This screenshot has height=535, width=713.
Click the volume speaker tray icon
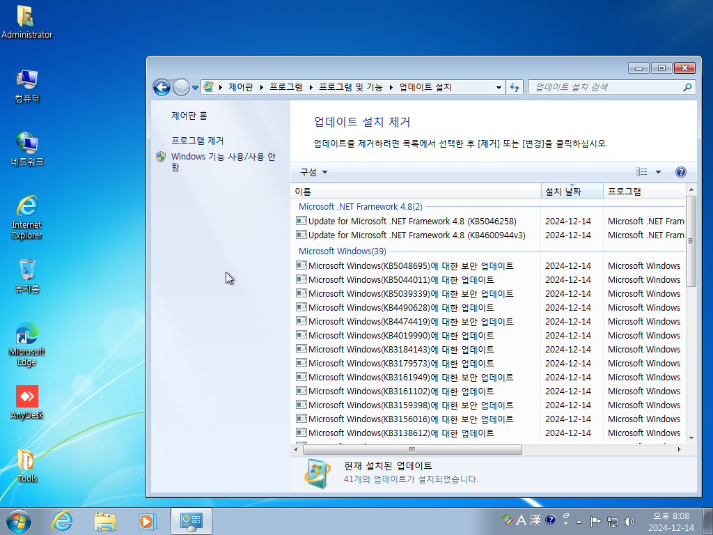pyautogui.click(x=629, y=521)
